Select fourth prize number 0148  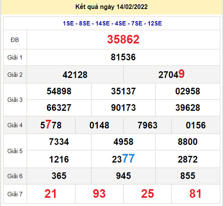[99, 125]
